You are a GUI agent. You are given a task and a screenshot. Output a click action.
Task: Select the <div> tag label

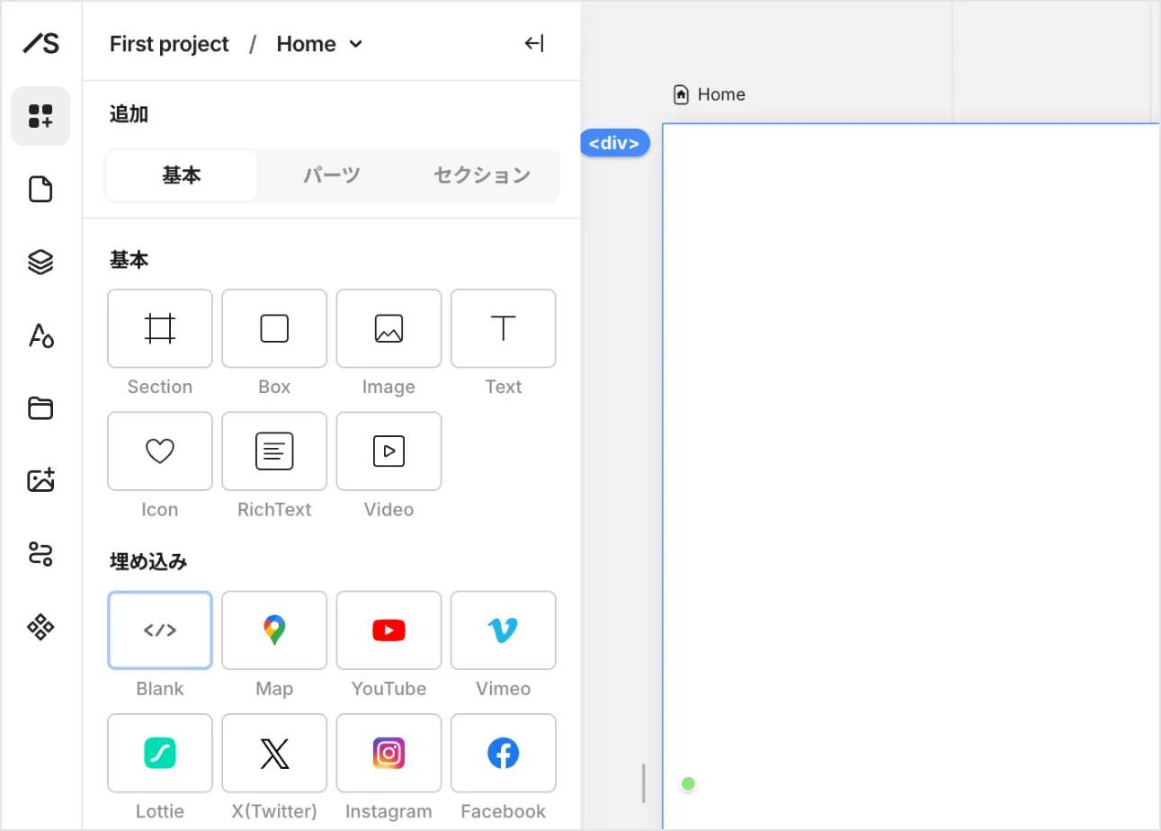coord(614,142)
